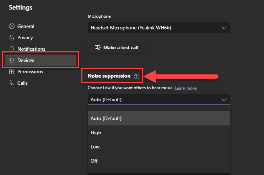Click the Microphone dropdown chevron arrow
Screen dimensions: 264x175
(x=224, y=28)
